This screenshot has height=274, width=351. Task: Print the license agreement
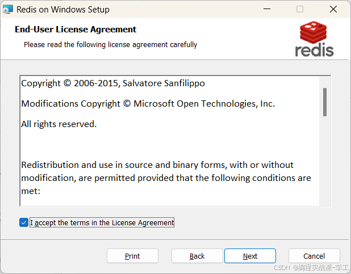click(x=132, y=256)
